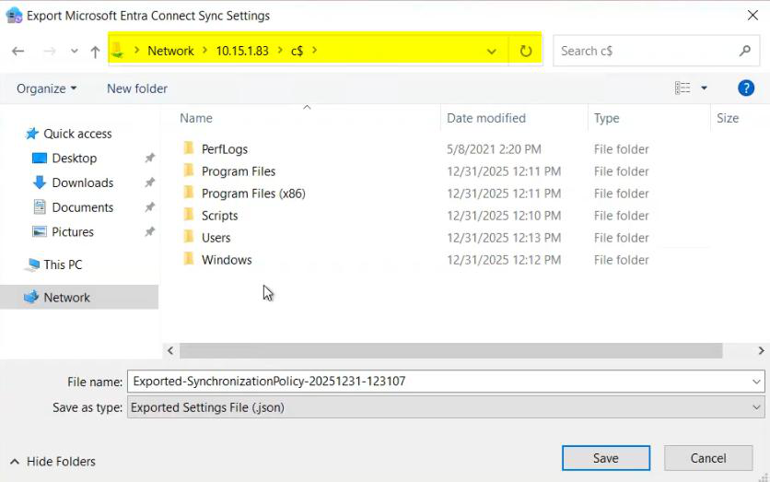Select the PerfLogs folder icon
The width and height of the screenshot is (770, 482).
(189, 147)
